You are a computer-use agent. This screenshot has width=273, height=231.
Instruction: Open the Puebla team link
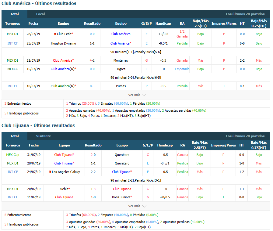pyautogui.click(x=63, y=189)
